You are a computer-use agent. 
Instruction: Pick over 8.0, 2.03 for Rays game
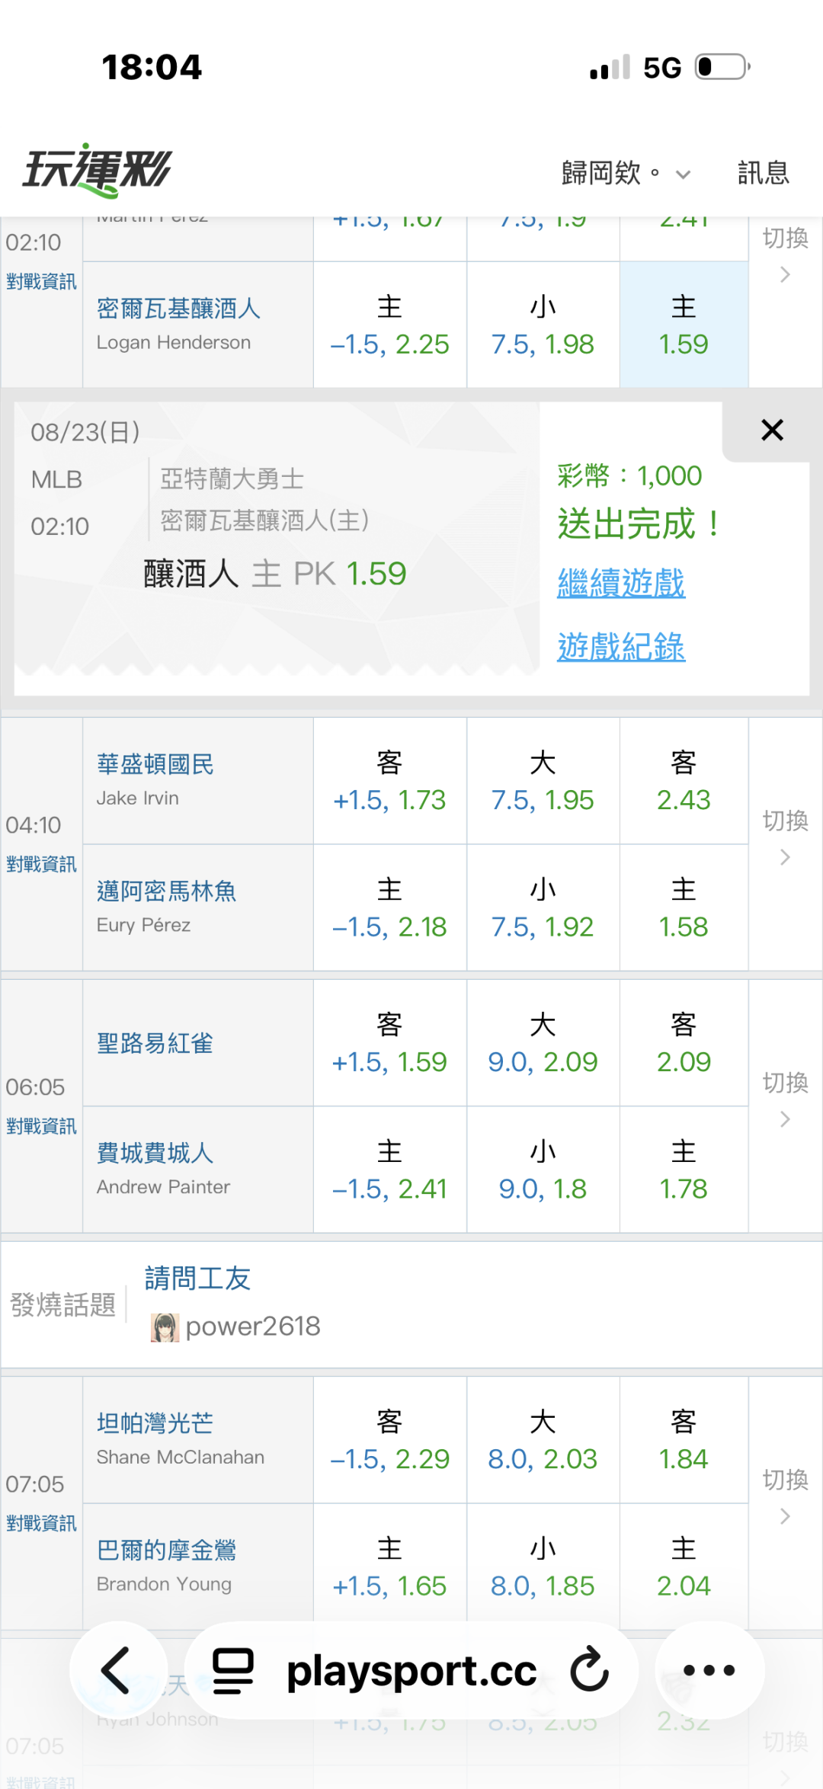coord(543,1440)
